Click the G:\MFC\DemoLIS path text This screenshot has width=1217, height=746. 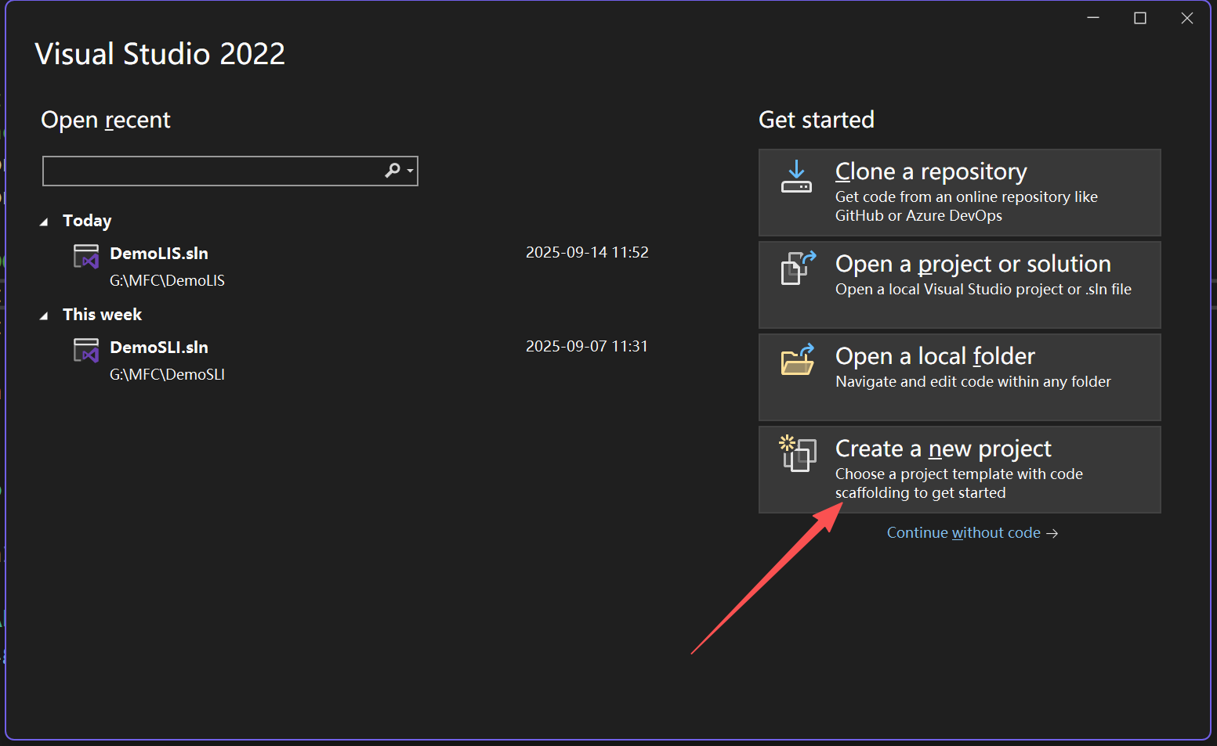click(167, 280)
